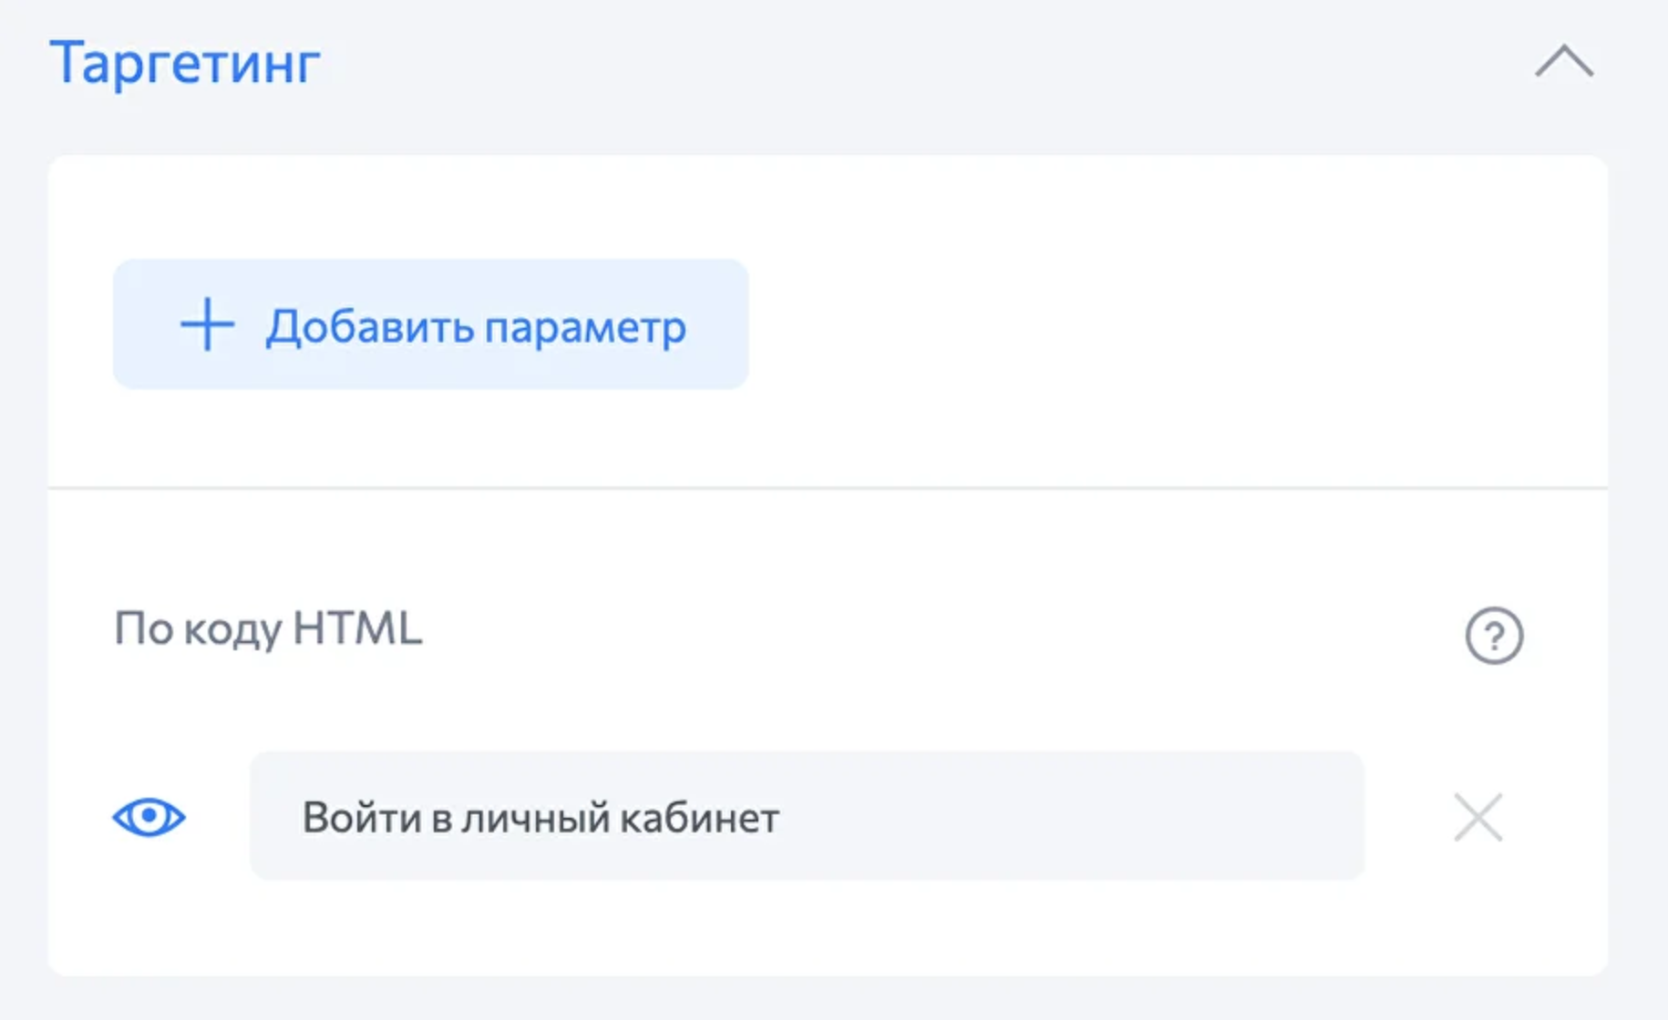Image resolution: width=1668 pixels, height=1020 pixels.
Task: Remove the HTML code targeting parameter
Action: (x=1478, y=817)
